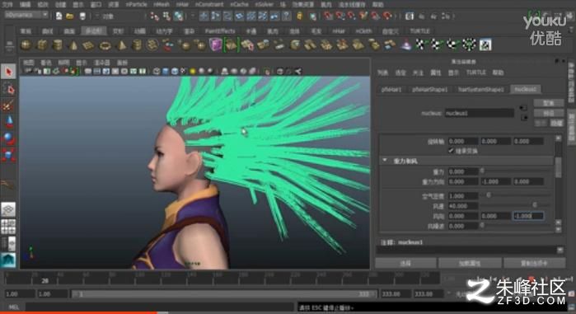Screen dimensions: 576x314
Task: Toggle isolate select in viewport toolbar
Action: tap(267, 71)
